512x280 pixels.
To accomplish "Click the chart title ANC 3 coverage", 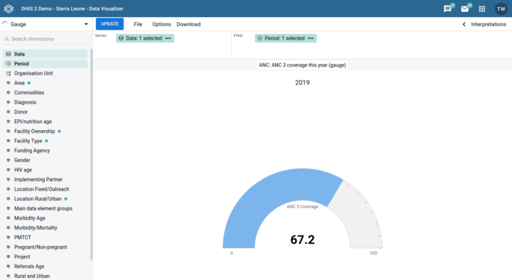I will tap(302, 65).
